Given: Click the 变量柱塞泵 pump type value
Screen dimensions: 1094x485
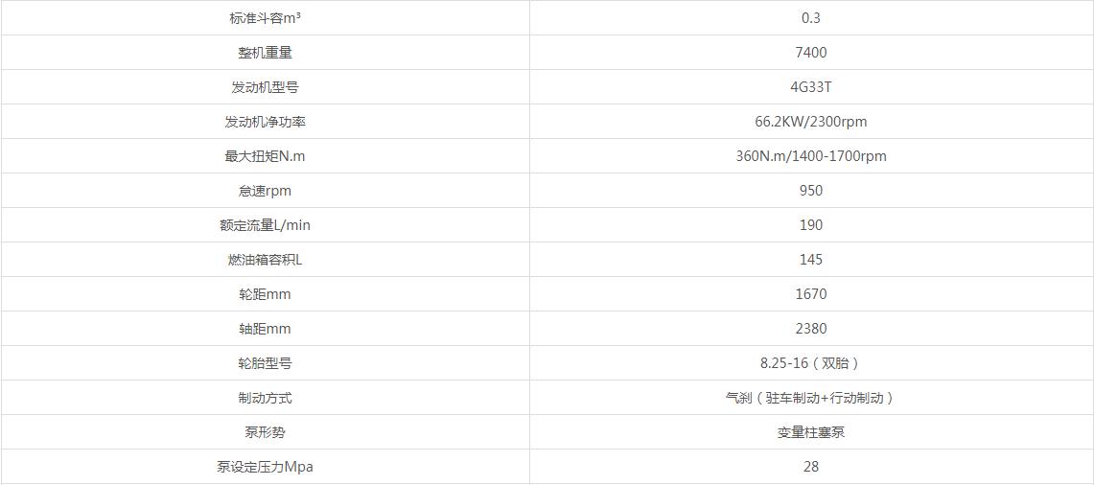Looking at the screenshot, I should tap(811, 432).
